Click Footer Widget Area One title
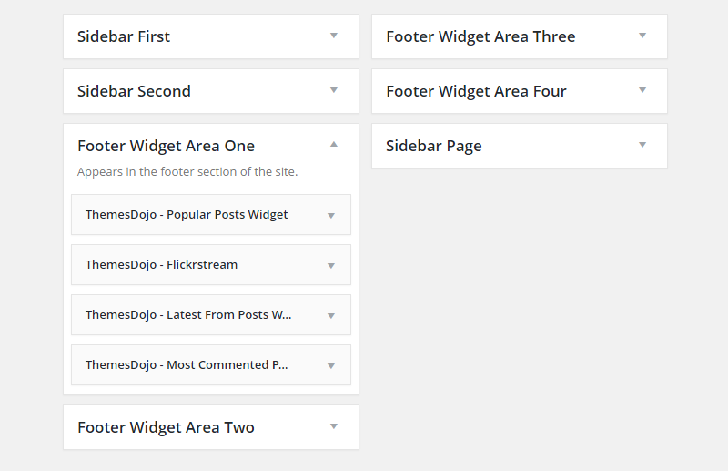728x471 pixels. point(166,146)
